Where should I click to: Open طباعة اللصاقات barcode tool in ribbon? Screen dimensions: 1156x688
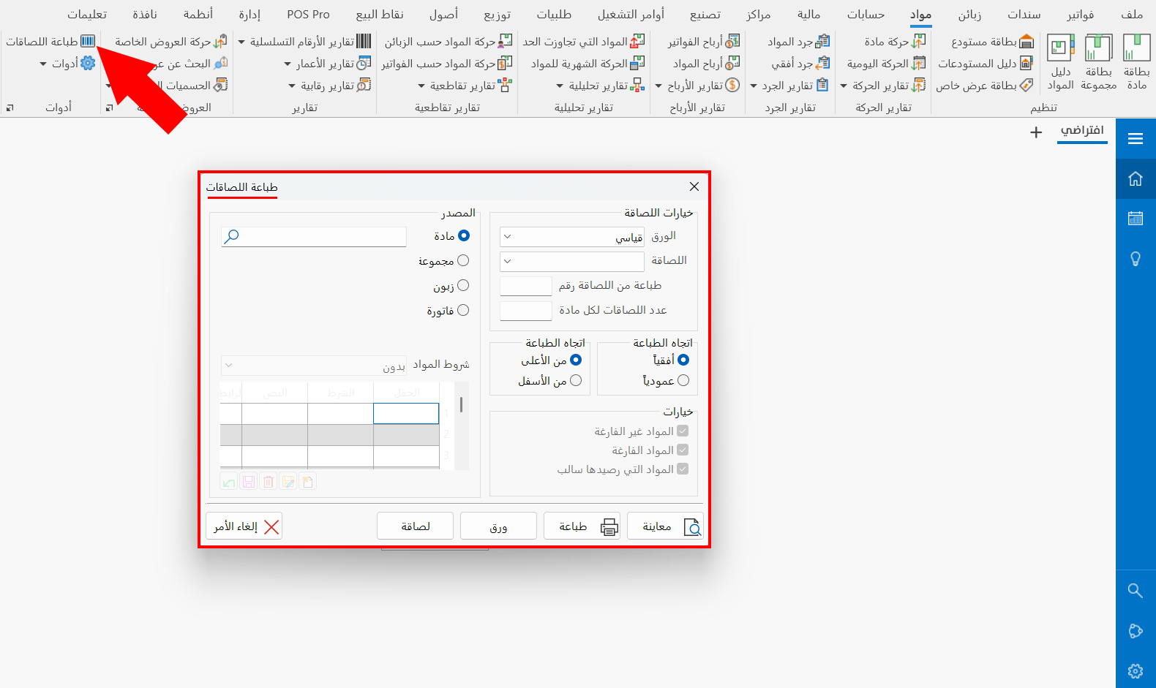[x=50, y=42]
